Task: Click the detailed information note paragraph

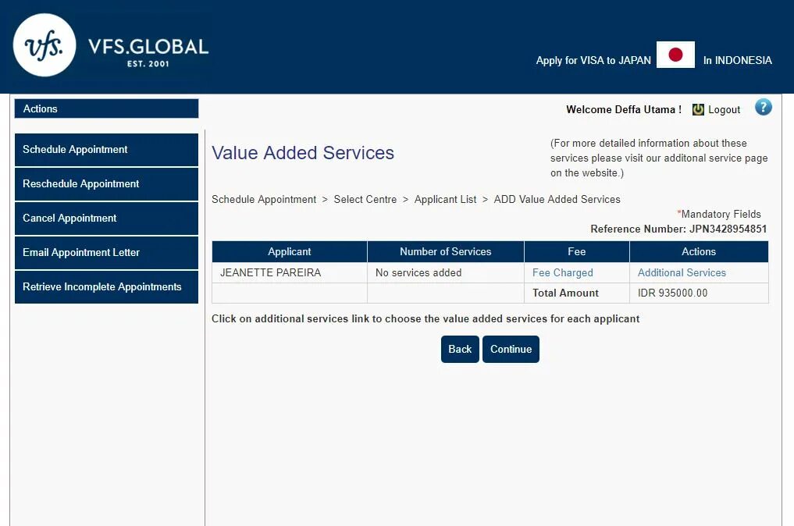Action: (659, 158)
